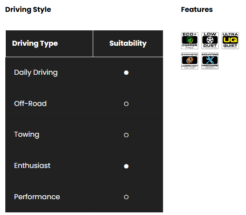
Task: Select the empty Performance suitability circle
Action: 126,197
